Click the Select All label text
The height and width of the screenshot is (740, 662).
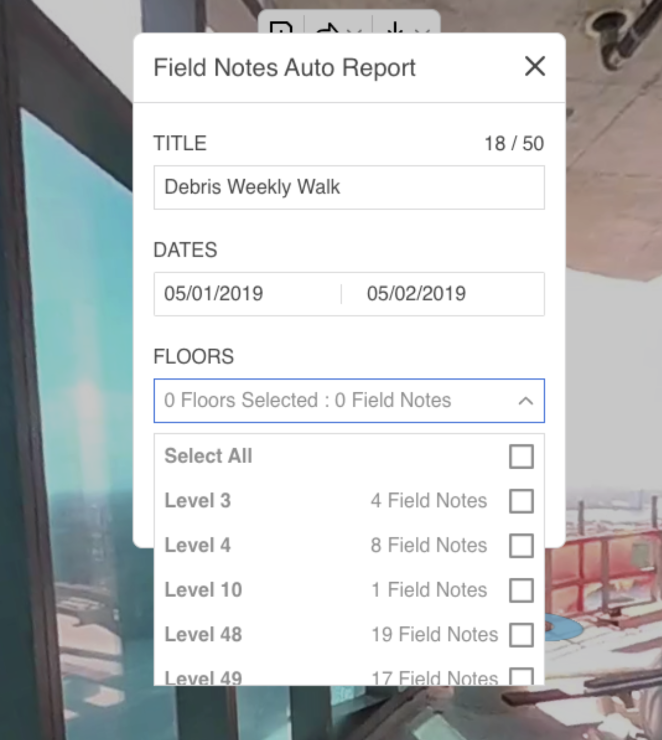(208, 456)
